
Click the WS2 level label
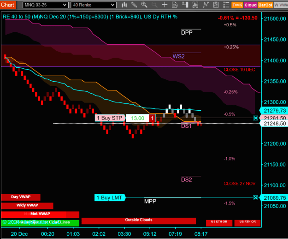click(178, 56)
